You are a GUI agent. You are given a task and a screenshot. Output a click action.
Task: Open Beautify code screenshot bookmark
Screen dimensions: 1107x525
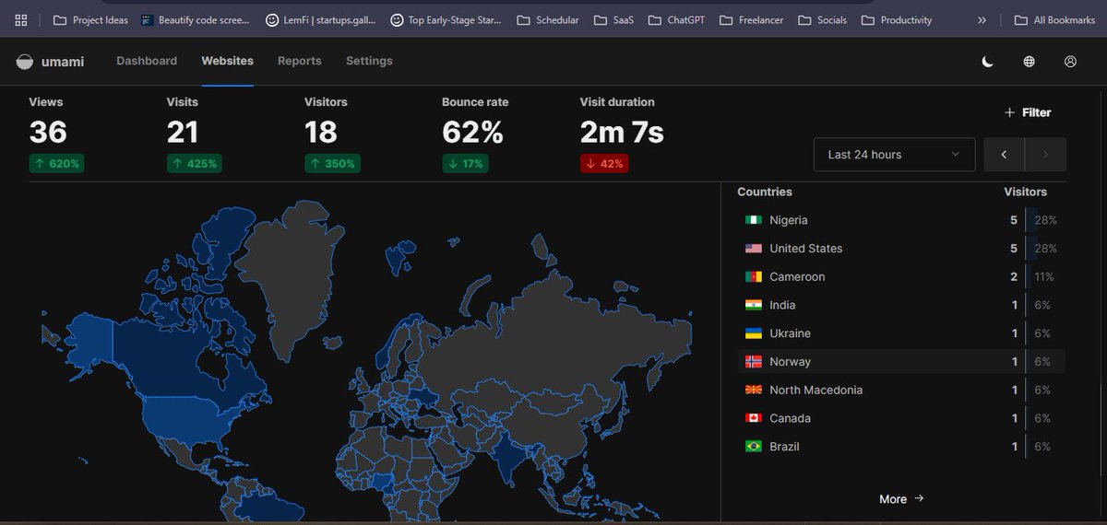coord(197,19)
